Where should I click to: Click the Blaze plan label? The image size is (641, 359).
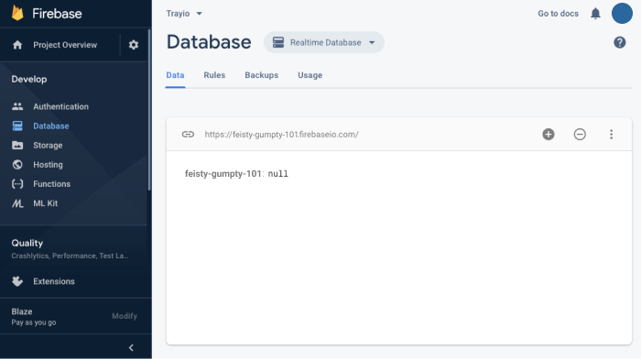click(22, 311)
